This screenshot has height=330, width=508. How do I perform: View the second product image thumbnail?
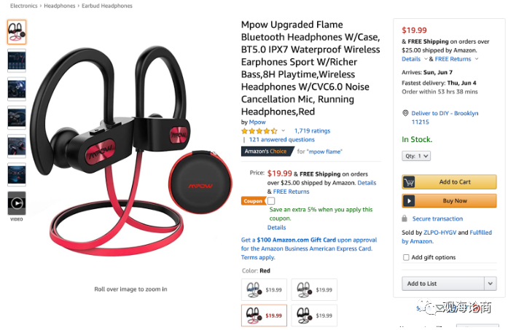(x=17, y=60)
